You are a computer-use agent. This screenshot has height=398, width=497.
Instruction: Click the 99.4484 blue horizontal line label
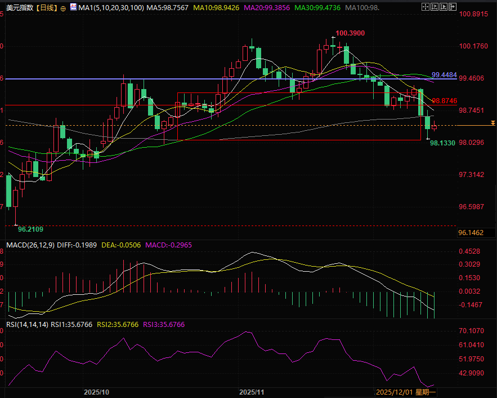pyautogui.click(x=444, y=74)
